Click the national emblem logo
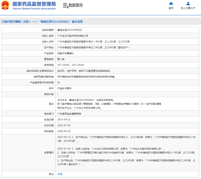The height and width of the screenshot is (179, 201). 5,5
